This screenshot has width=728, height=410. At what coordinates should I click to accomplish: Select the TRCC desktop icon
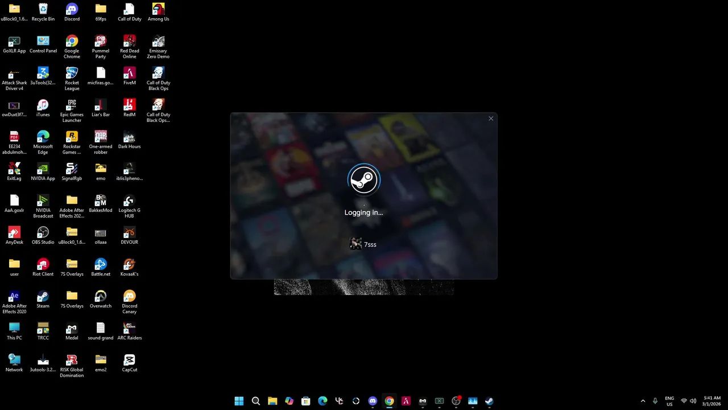pyautogui.click(x=43, y=331)
